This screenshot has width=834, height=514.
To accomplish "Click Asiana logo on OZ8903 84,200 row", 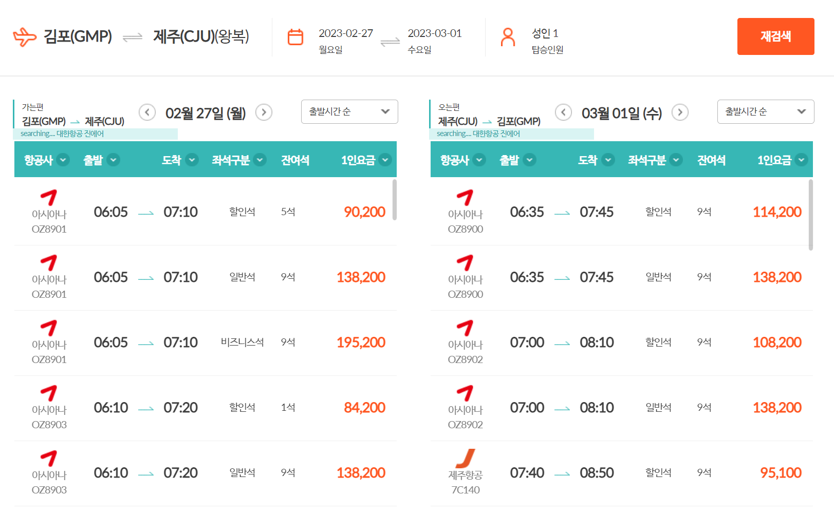I will point(49,393).
